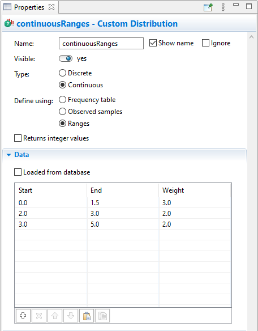Check Returns integer values

tap(18, 138)
